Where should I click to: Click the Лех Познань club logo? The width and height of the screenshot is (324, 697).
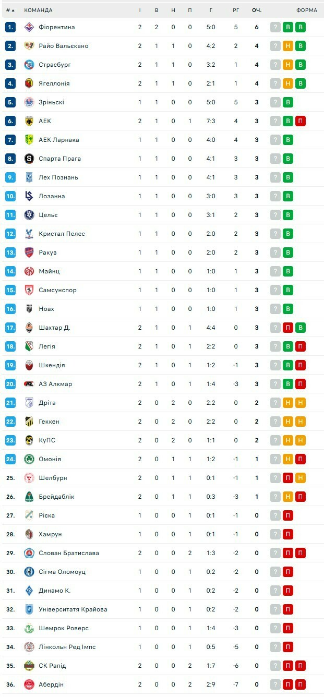29,177
